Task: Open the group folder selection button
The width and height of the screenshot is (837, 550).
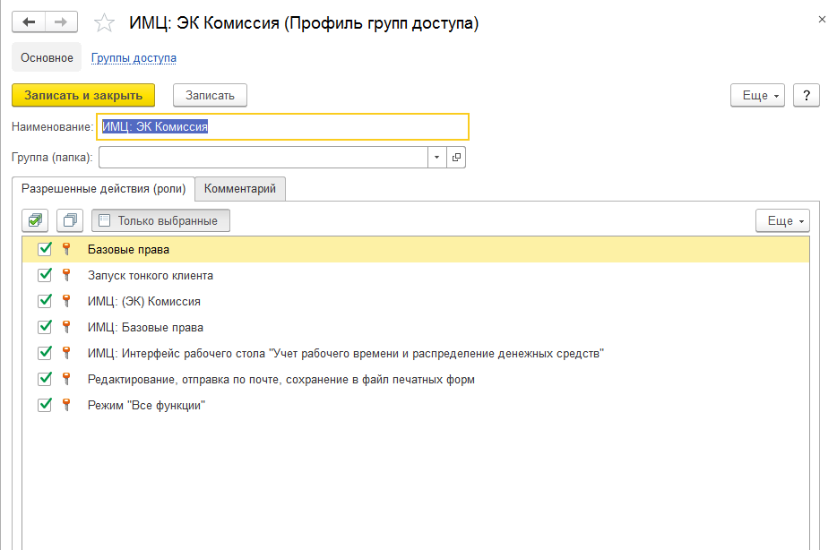Action: point(456,158)
